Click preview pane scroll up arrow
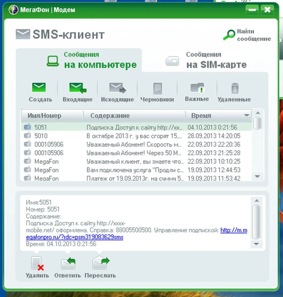The image size is (283, 297). pos(257,201)
